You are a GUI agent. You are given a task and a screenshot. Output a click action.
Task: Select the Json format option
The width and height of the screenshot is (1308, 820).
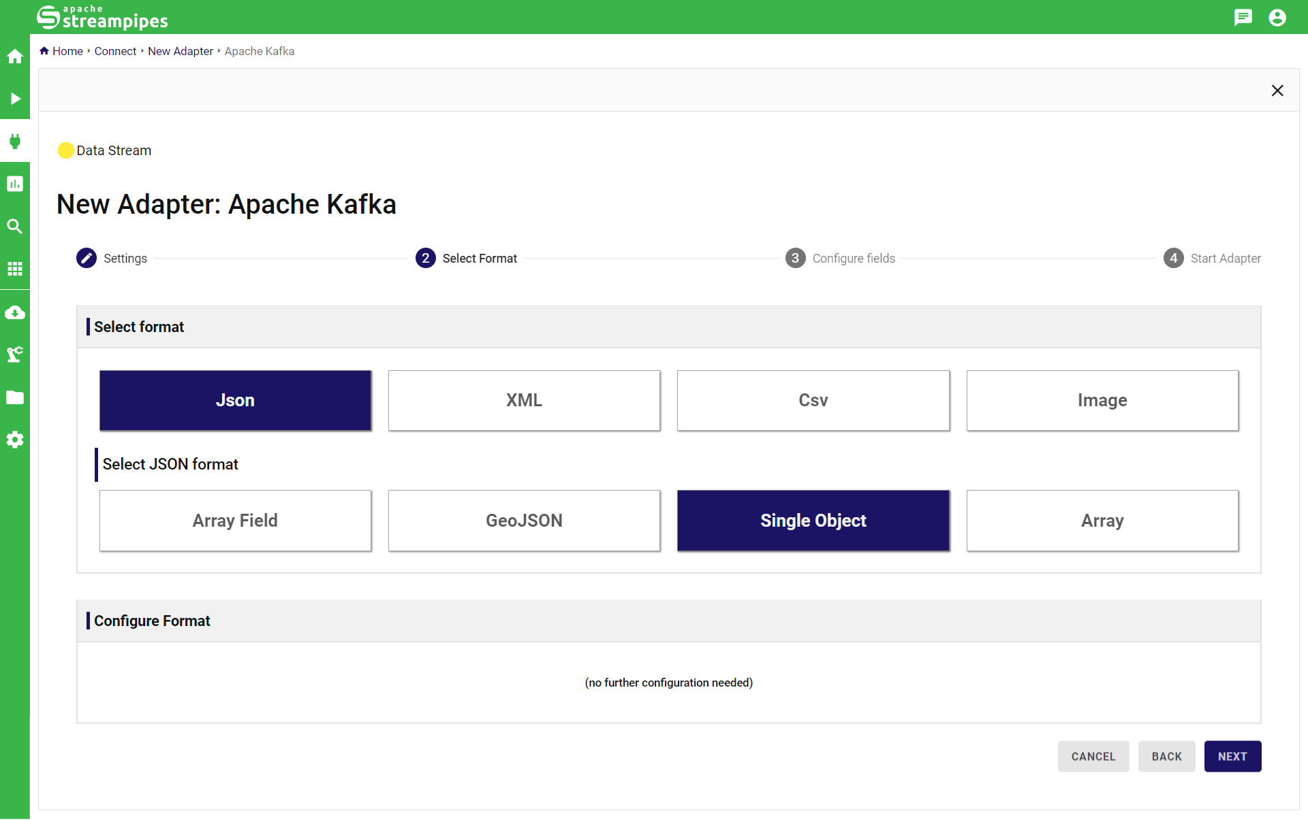tap(235, 400)
